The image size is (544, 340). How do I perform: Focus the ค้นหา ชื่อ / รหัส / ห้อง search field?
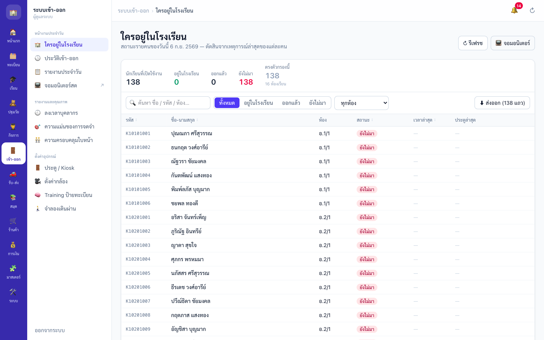pyautogui.click(x=168, y=103)
